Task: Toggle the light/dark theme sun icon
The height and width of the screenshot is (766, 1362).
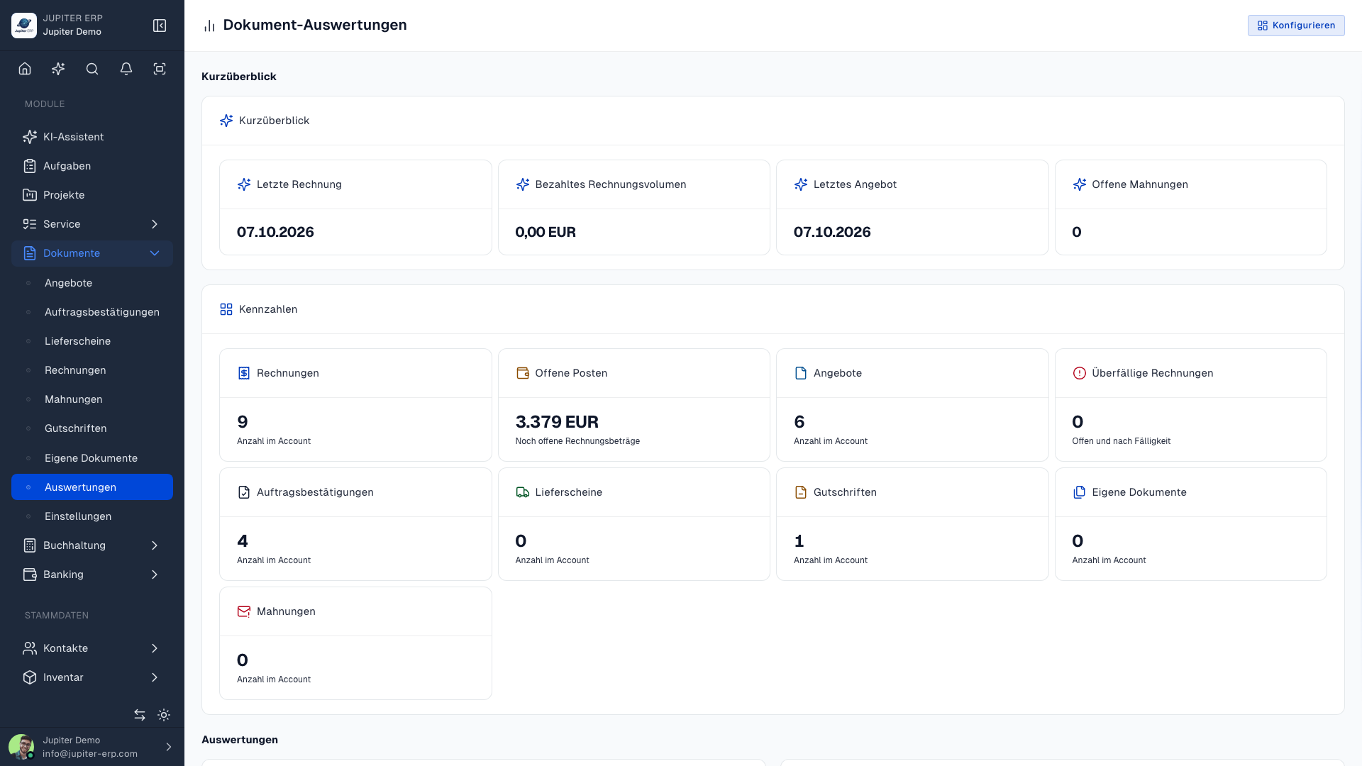Action: 164,715
